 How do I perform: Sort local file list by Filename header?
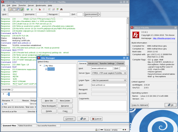pos(10,101)
